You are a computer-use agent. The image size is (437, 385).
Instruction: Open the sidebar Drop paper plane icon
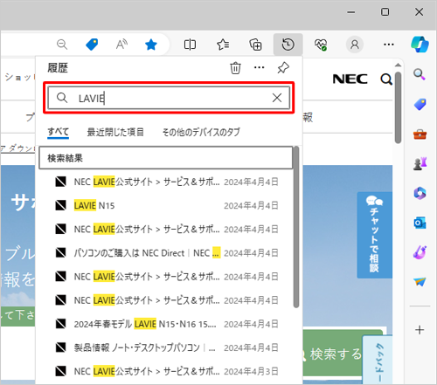[x=420, y=282]
